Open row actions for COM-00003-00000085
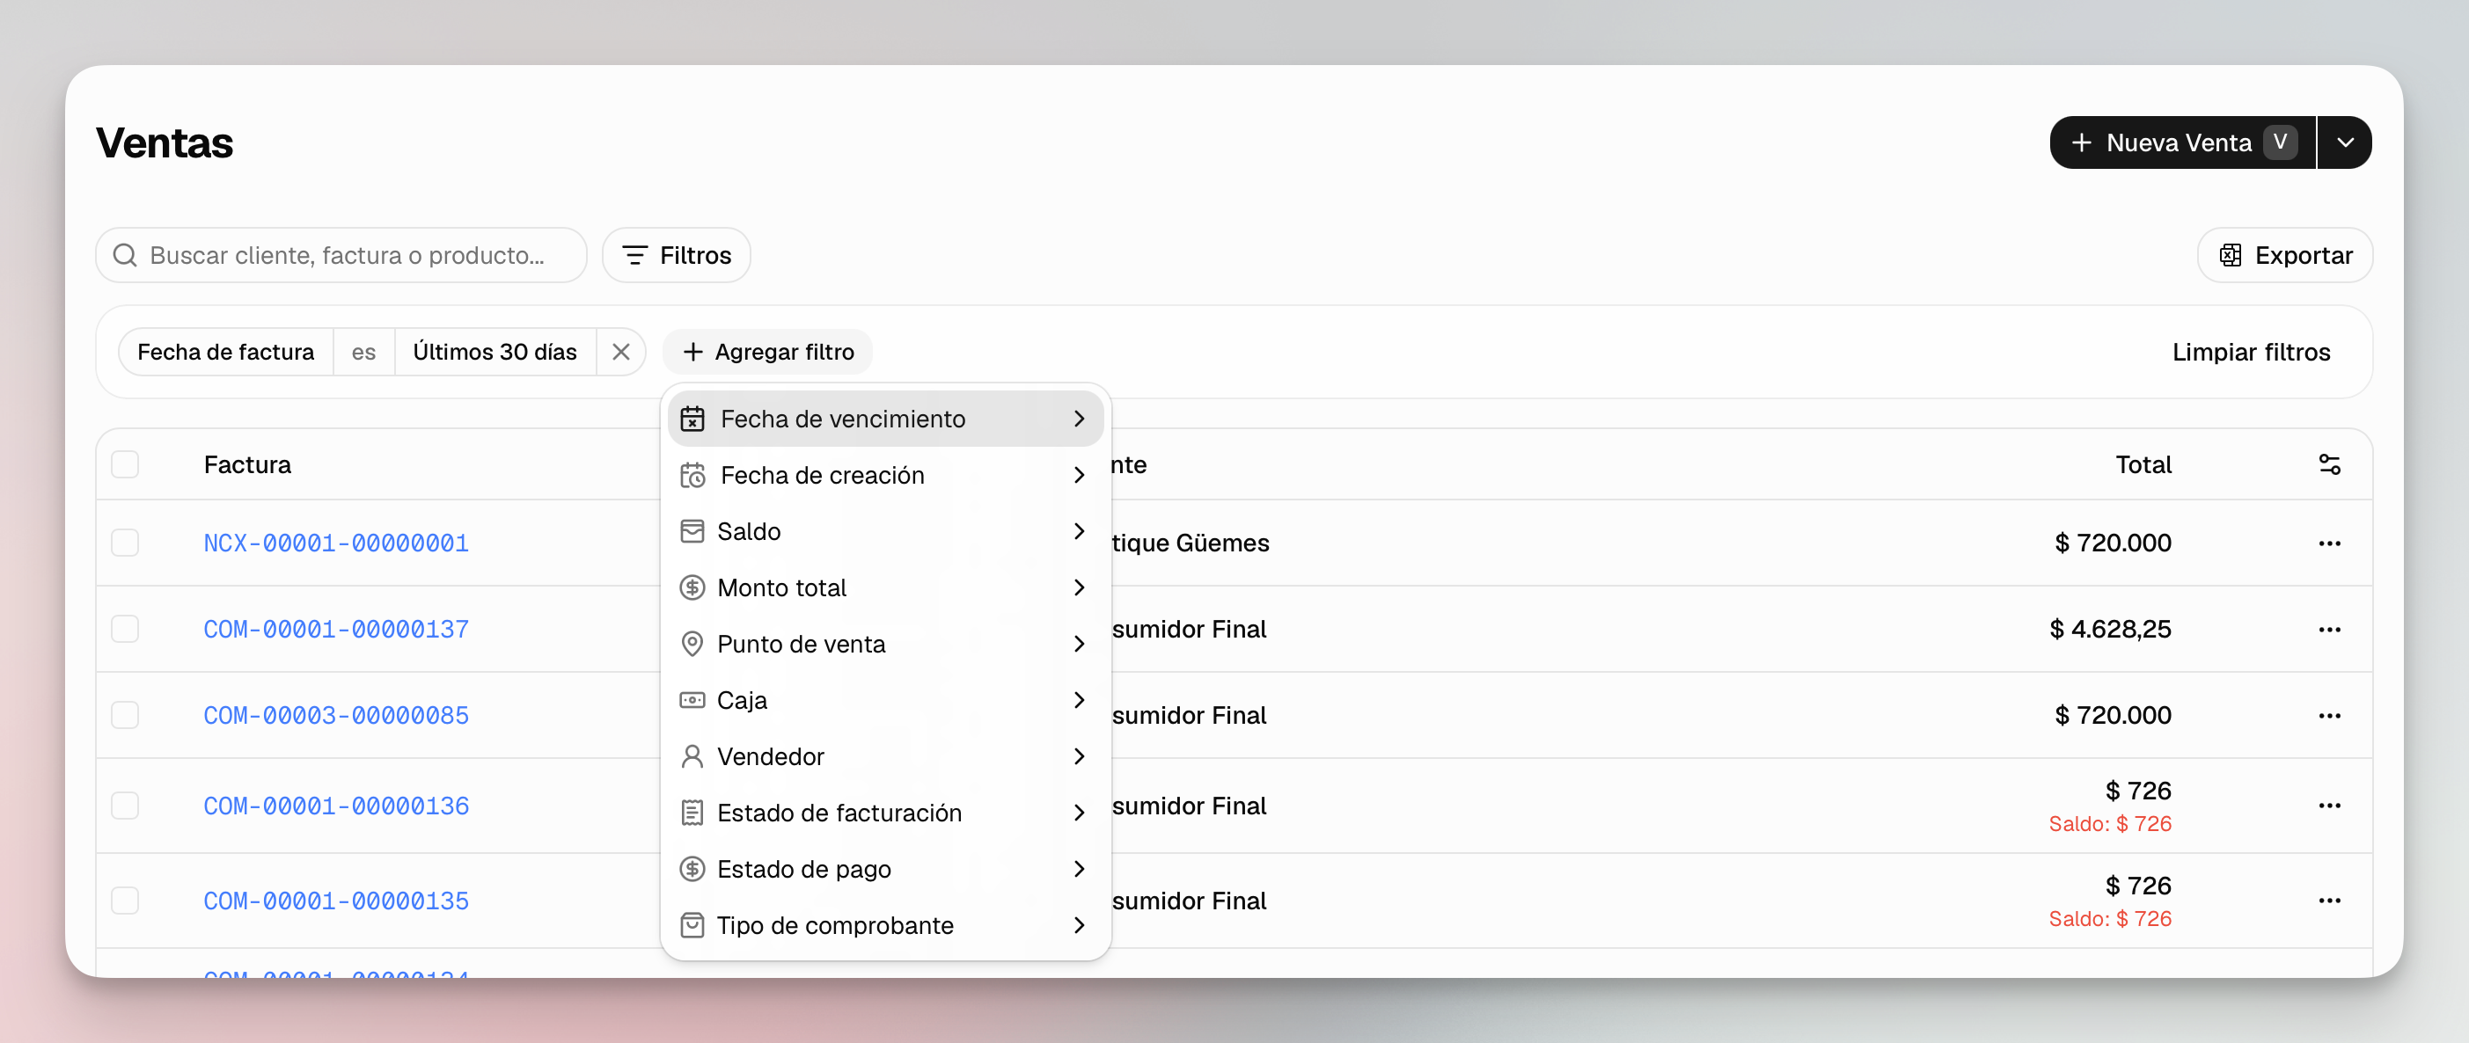 click(2329, 716)
